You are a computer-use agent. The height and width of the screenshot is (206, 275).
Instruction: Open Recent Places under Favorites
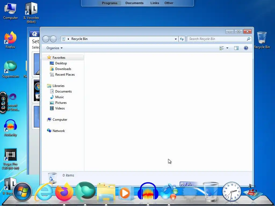click(x=65, y=75)
